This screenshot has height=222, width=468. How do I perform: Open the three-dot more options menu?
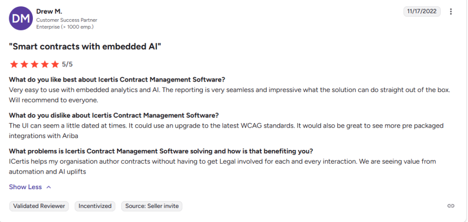tap(451, 11)
